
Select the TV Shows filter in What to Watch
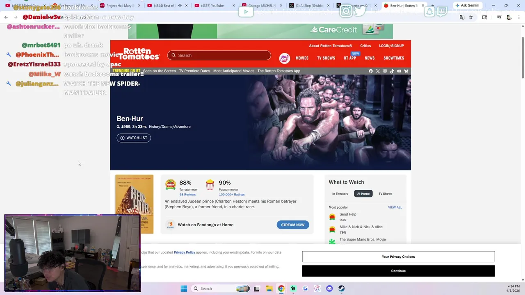click(x=385, y=194)
